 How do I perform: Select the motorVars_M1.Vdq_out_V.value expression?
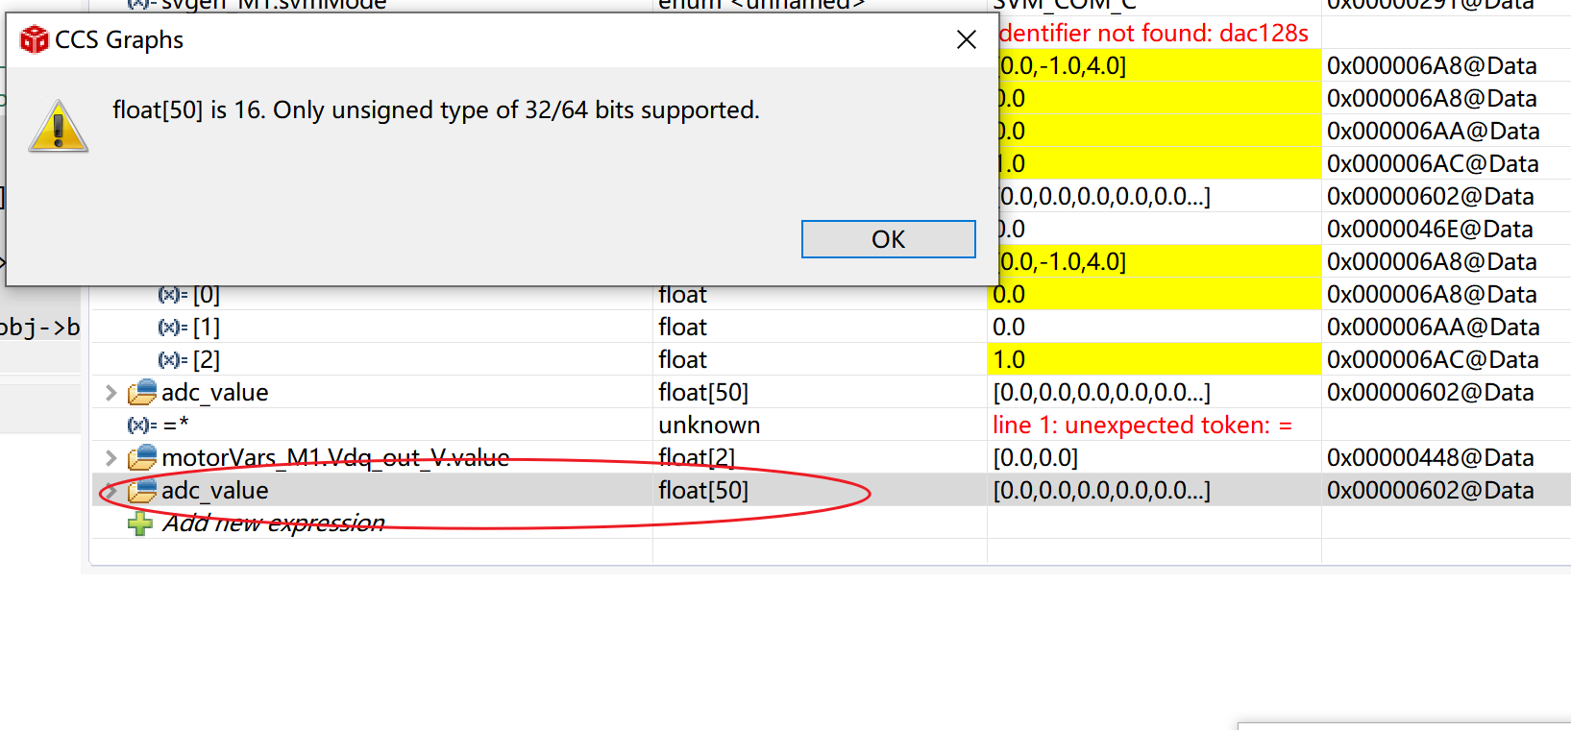[335, 458]
